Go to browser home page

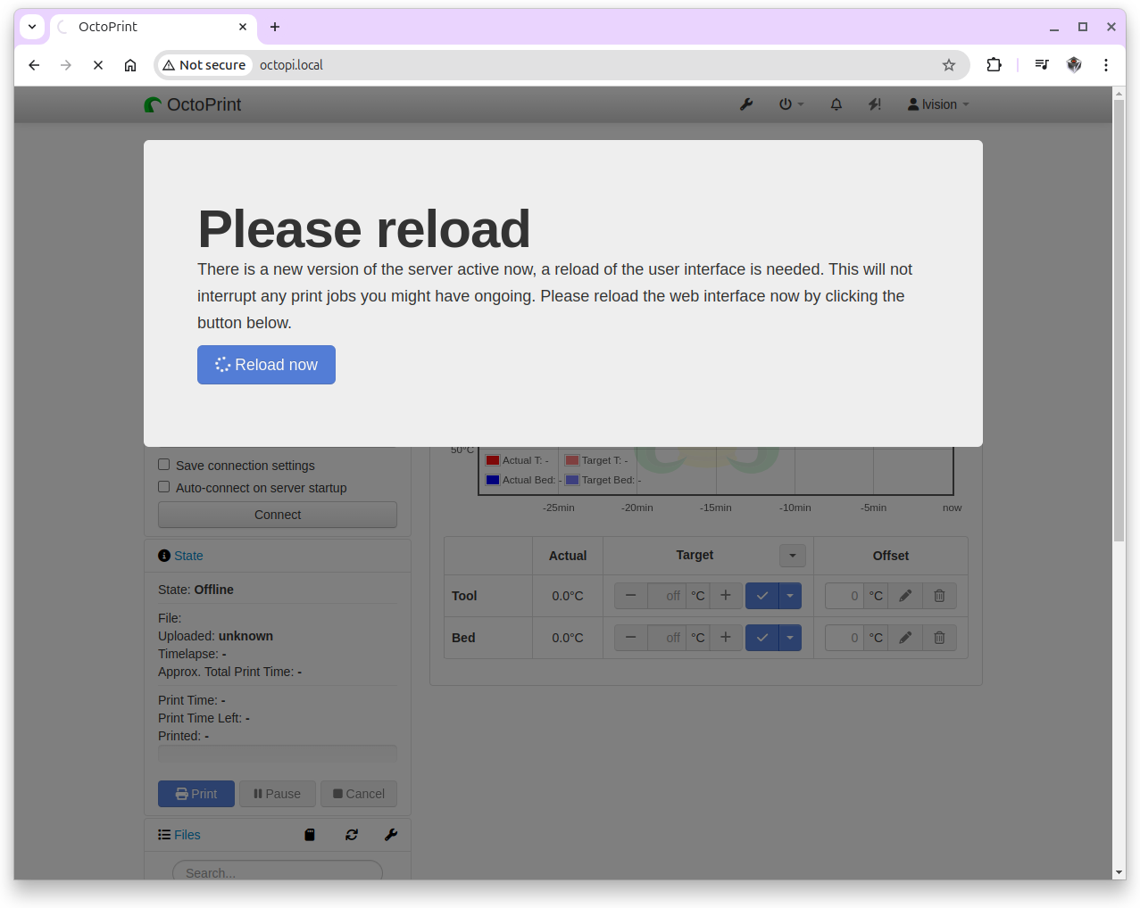pyautogui.click(x=130, y=65)
